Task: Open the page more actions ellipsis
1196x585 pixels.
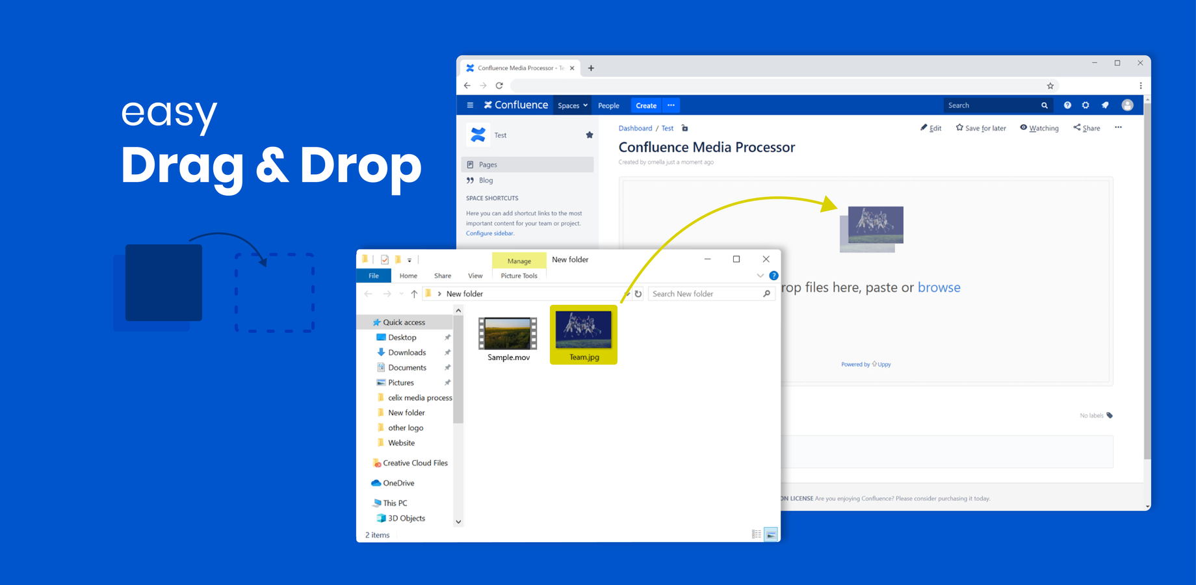Action: point(1119,127)
